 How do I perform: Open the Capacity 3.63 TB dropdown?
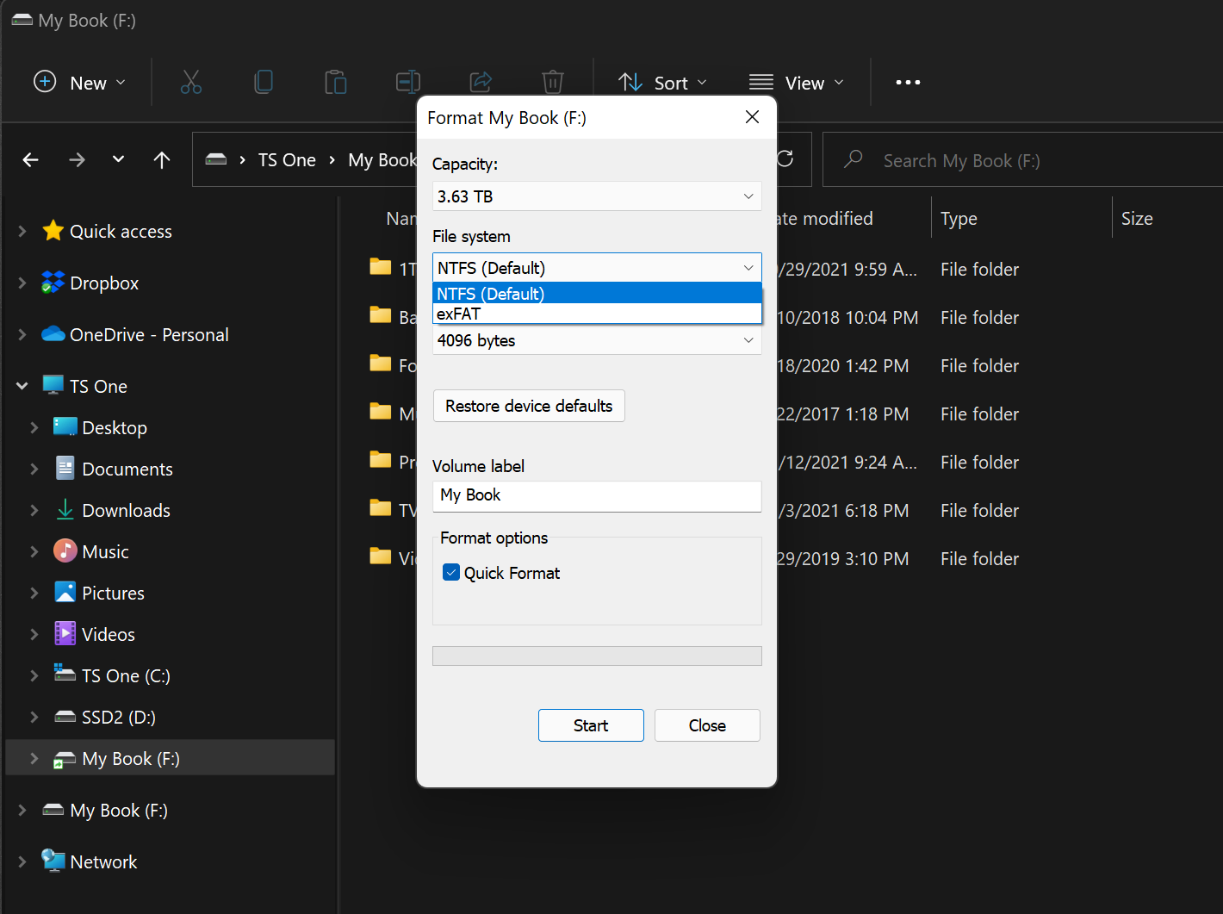[x=596, y=196]
